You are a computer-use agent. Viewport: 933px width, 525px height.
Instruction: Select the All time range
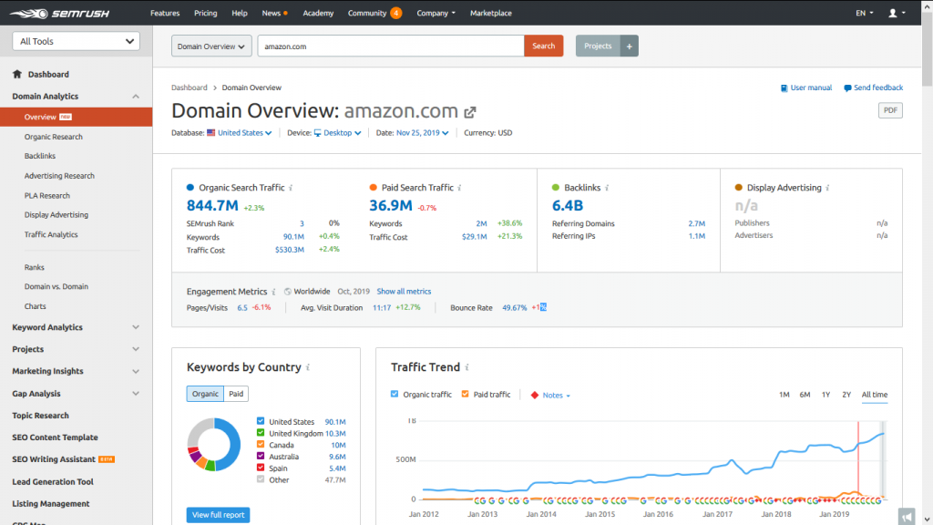[x=875, y=395]
